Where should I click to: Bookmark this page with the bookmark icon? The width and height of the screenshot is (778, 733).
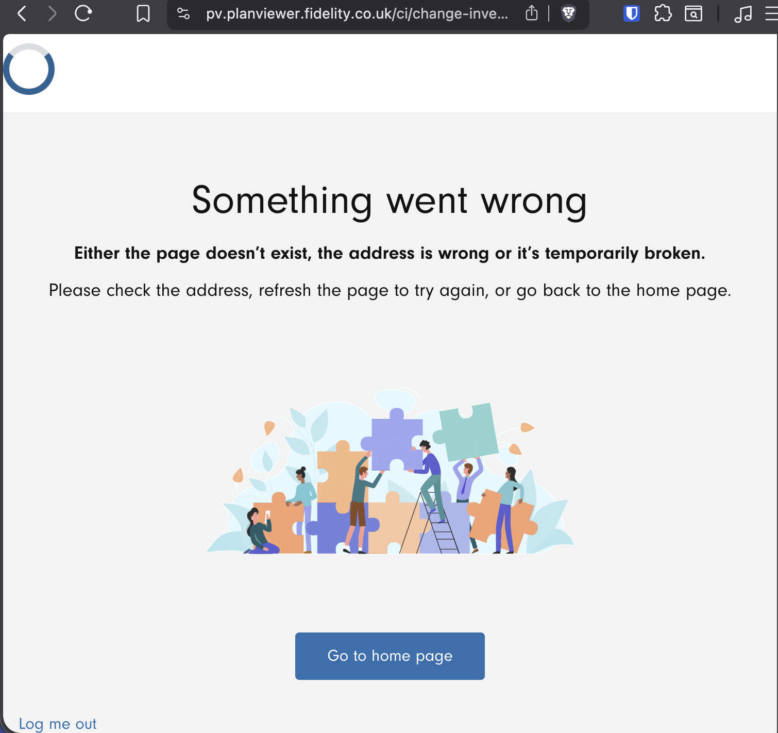(143, 13)
